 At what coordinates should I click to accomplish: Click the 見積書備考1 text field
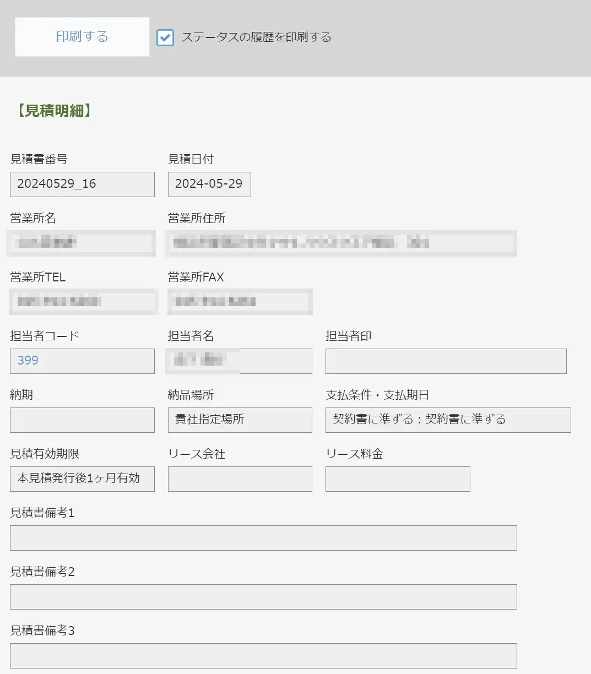(263, 537)
